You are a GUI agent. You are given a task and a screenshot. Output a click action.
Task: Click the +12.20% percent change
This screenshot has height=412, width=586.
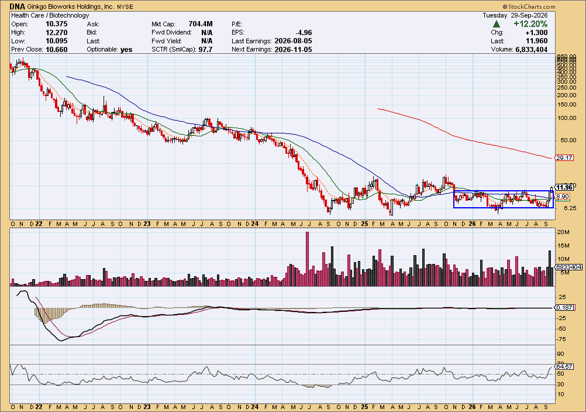[530, 24]
